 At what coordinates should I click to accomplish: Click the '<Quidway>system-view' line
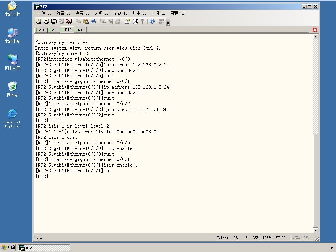tap(61, 42)
